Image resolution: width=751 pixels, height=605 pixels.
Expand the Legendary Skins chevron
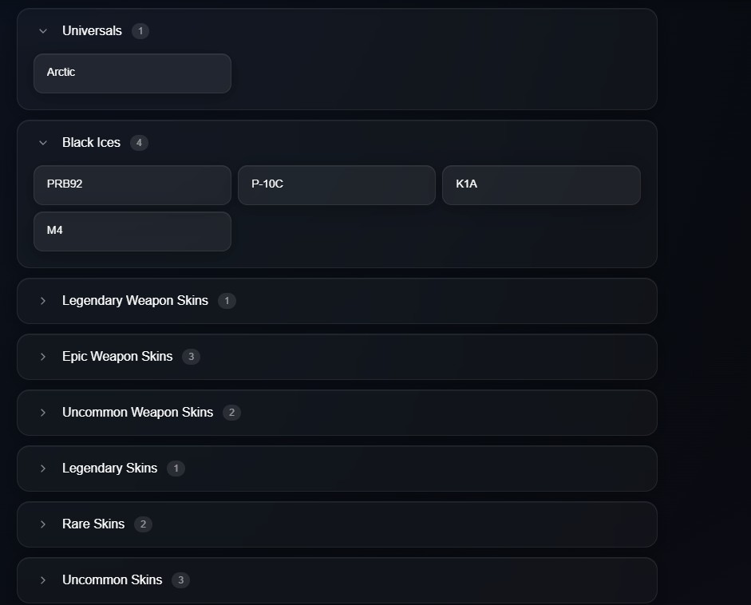pos(43,469)
